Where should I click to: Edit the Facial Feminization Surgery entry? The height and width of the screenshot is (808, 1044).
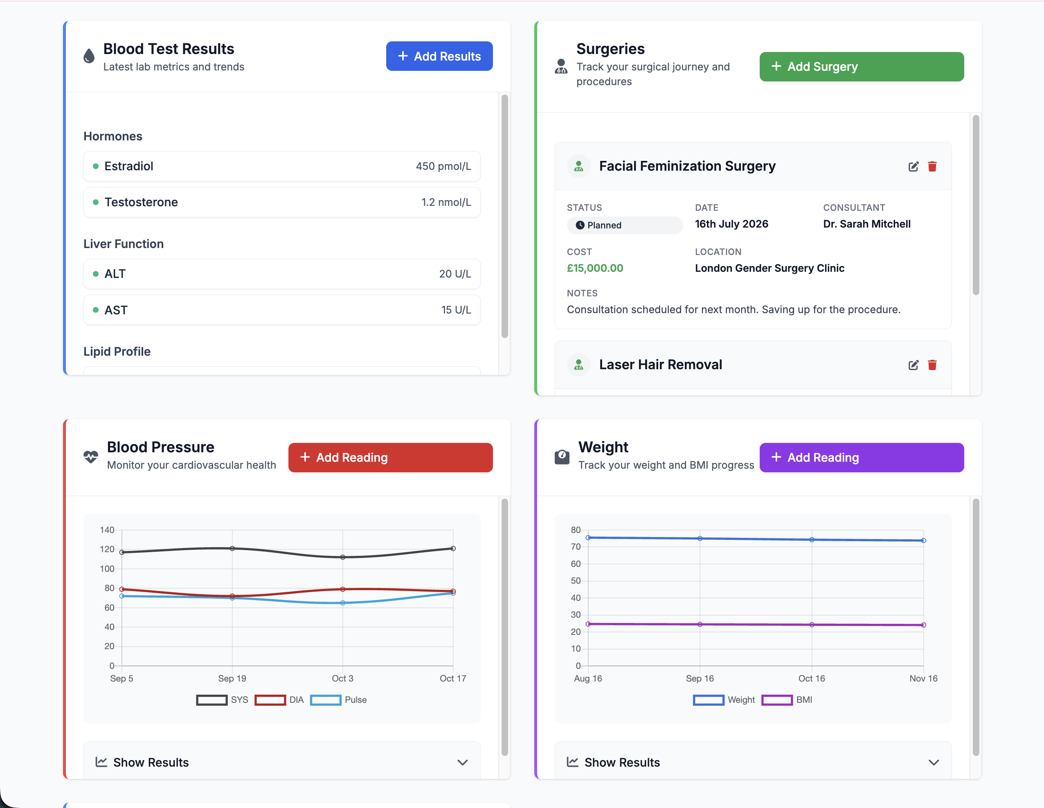point(913,167)
